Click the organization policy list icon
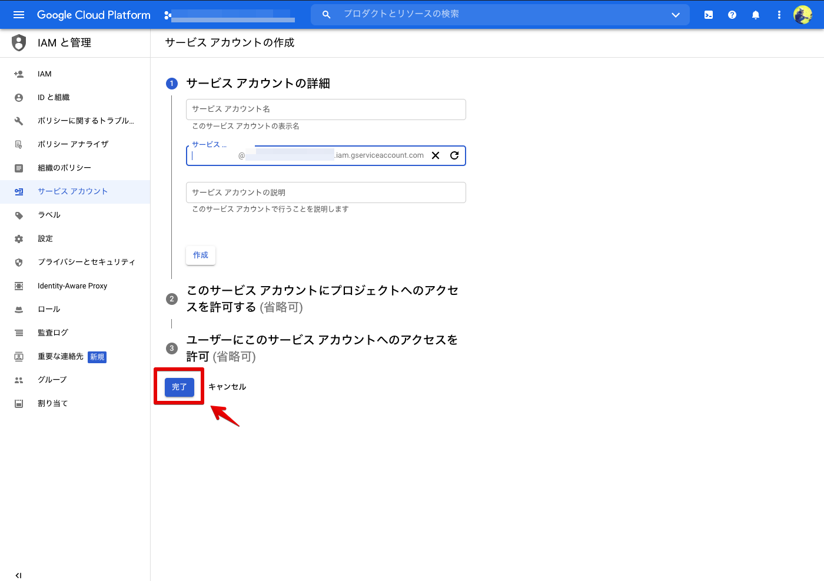 click(x=19, y=168)
